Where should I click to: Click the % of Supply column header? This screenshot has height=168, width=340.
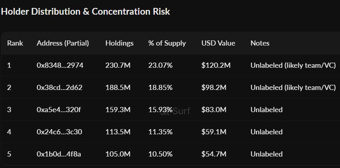click(x=167, y=43)
